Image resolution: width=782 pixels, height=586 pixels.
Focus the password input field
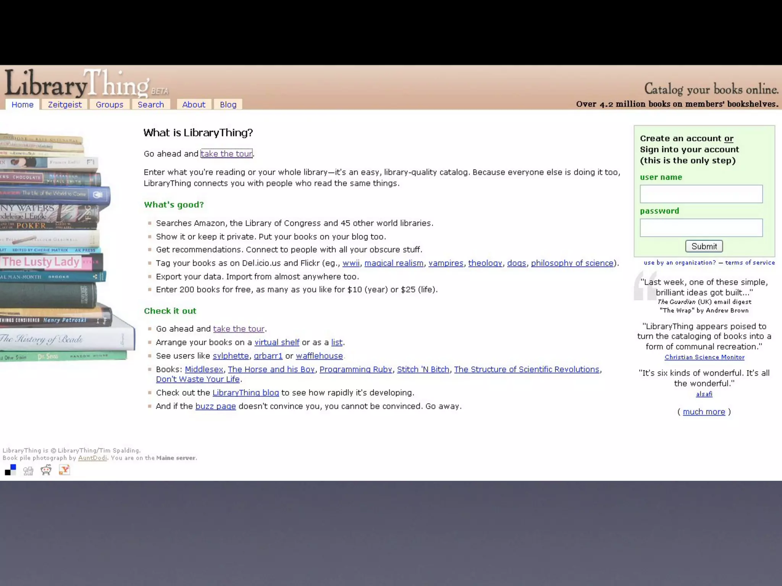click(701, 228)
